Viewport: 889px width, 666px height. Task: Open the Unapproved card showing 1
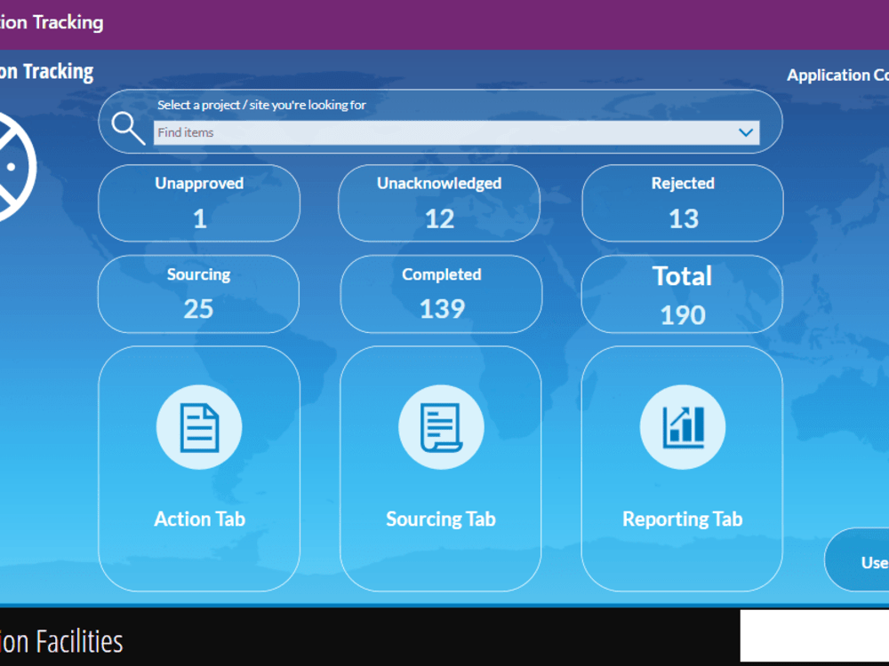point(198,203)
